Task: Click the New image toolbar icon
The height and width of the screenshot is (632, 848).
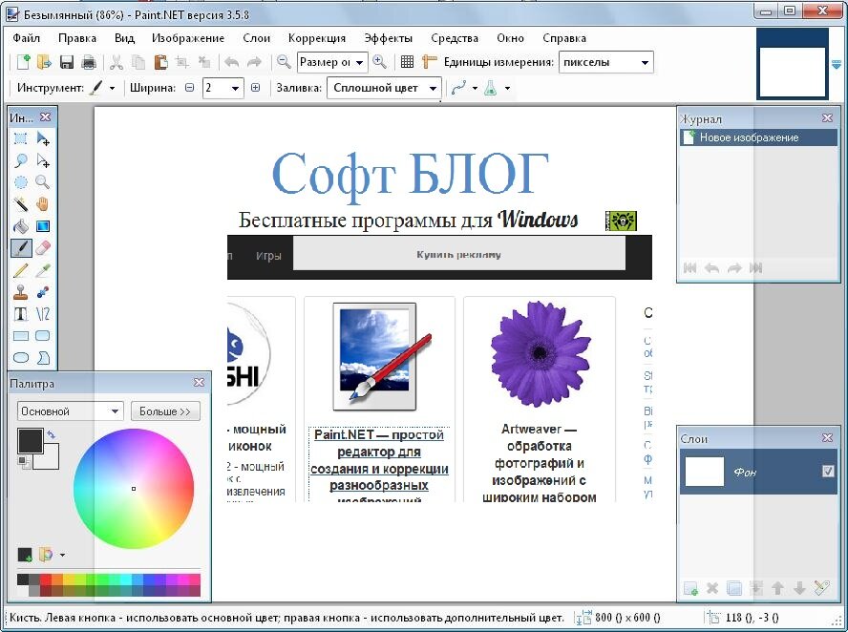Action: pos(23,62)
